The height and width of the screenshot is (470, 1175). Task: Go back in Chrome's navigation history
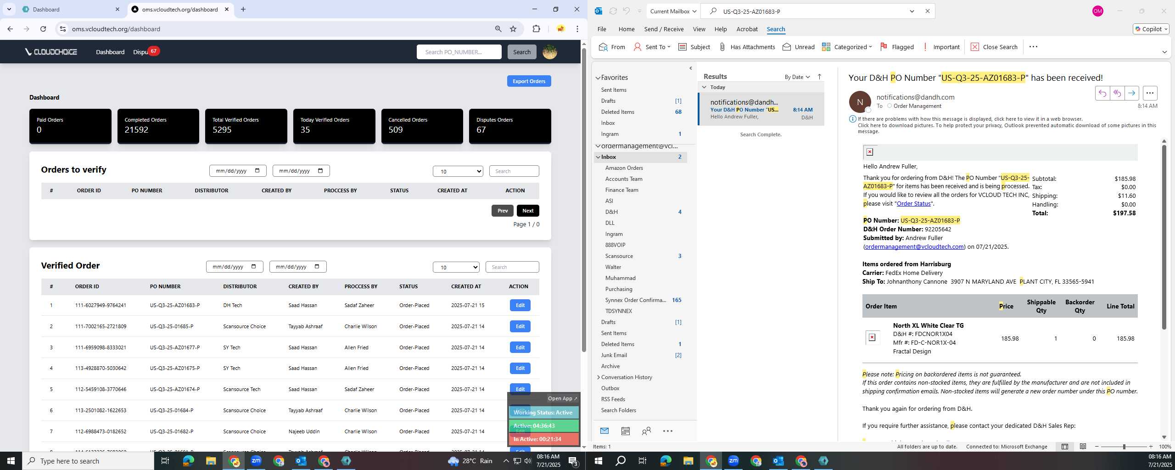click(10, 29)
